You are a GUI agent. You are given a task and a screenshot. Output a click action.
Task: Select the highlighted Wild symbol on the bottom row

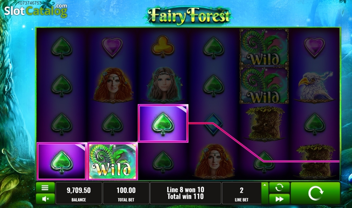coord(112,161)
